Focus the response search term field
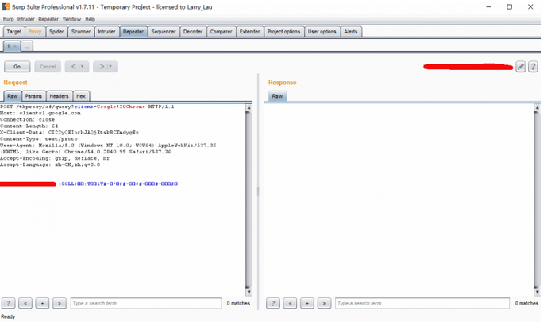This screenshot has width=551, height=326. point(422,303)
